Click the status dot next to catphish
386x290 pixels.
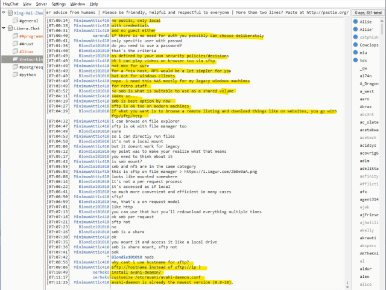click(355, 37)
